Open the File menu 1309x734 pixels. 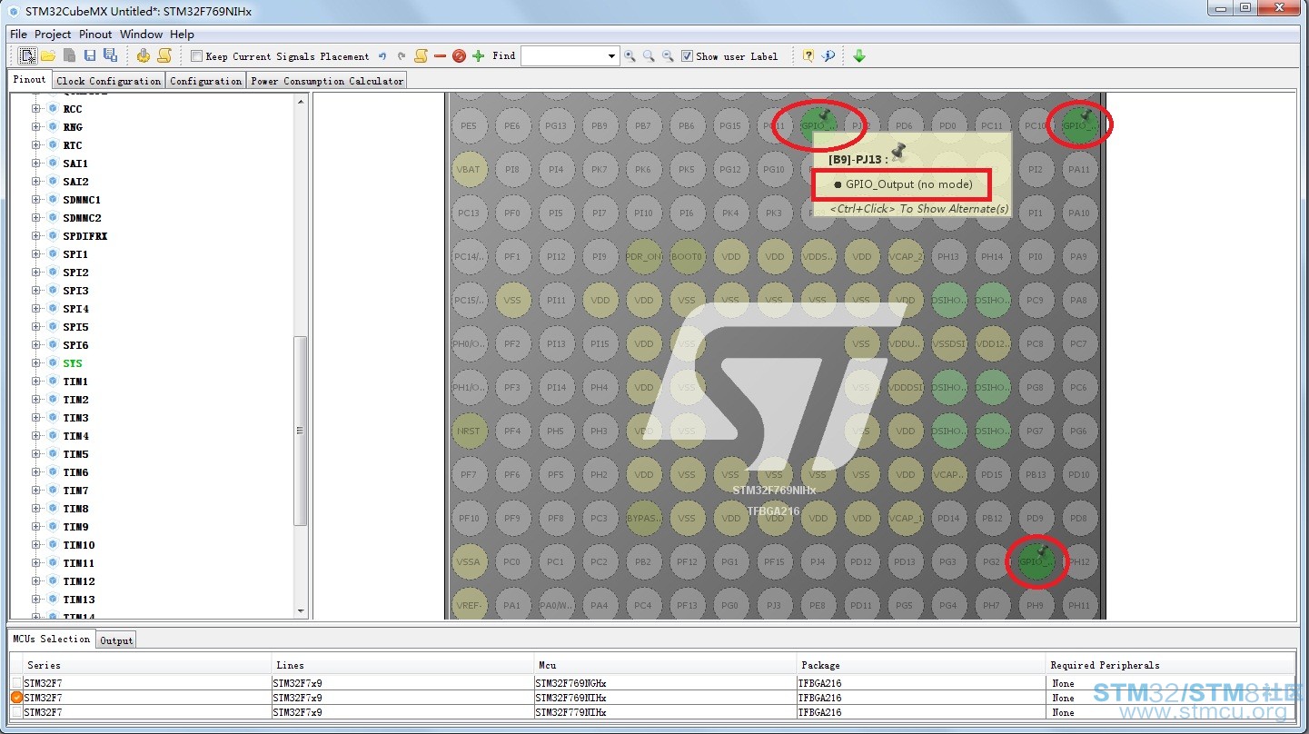[18, 35]
